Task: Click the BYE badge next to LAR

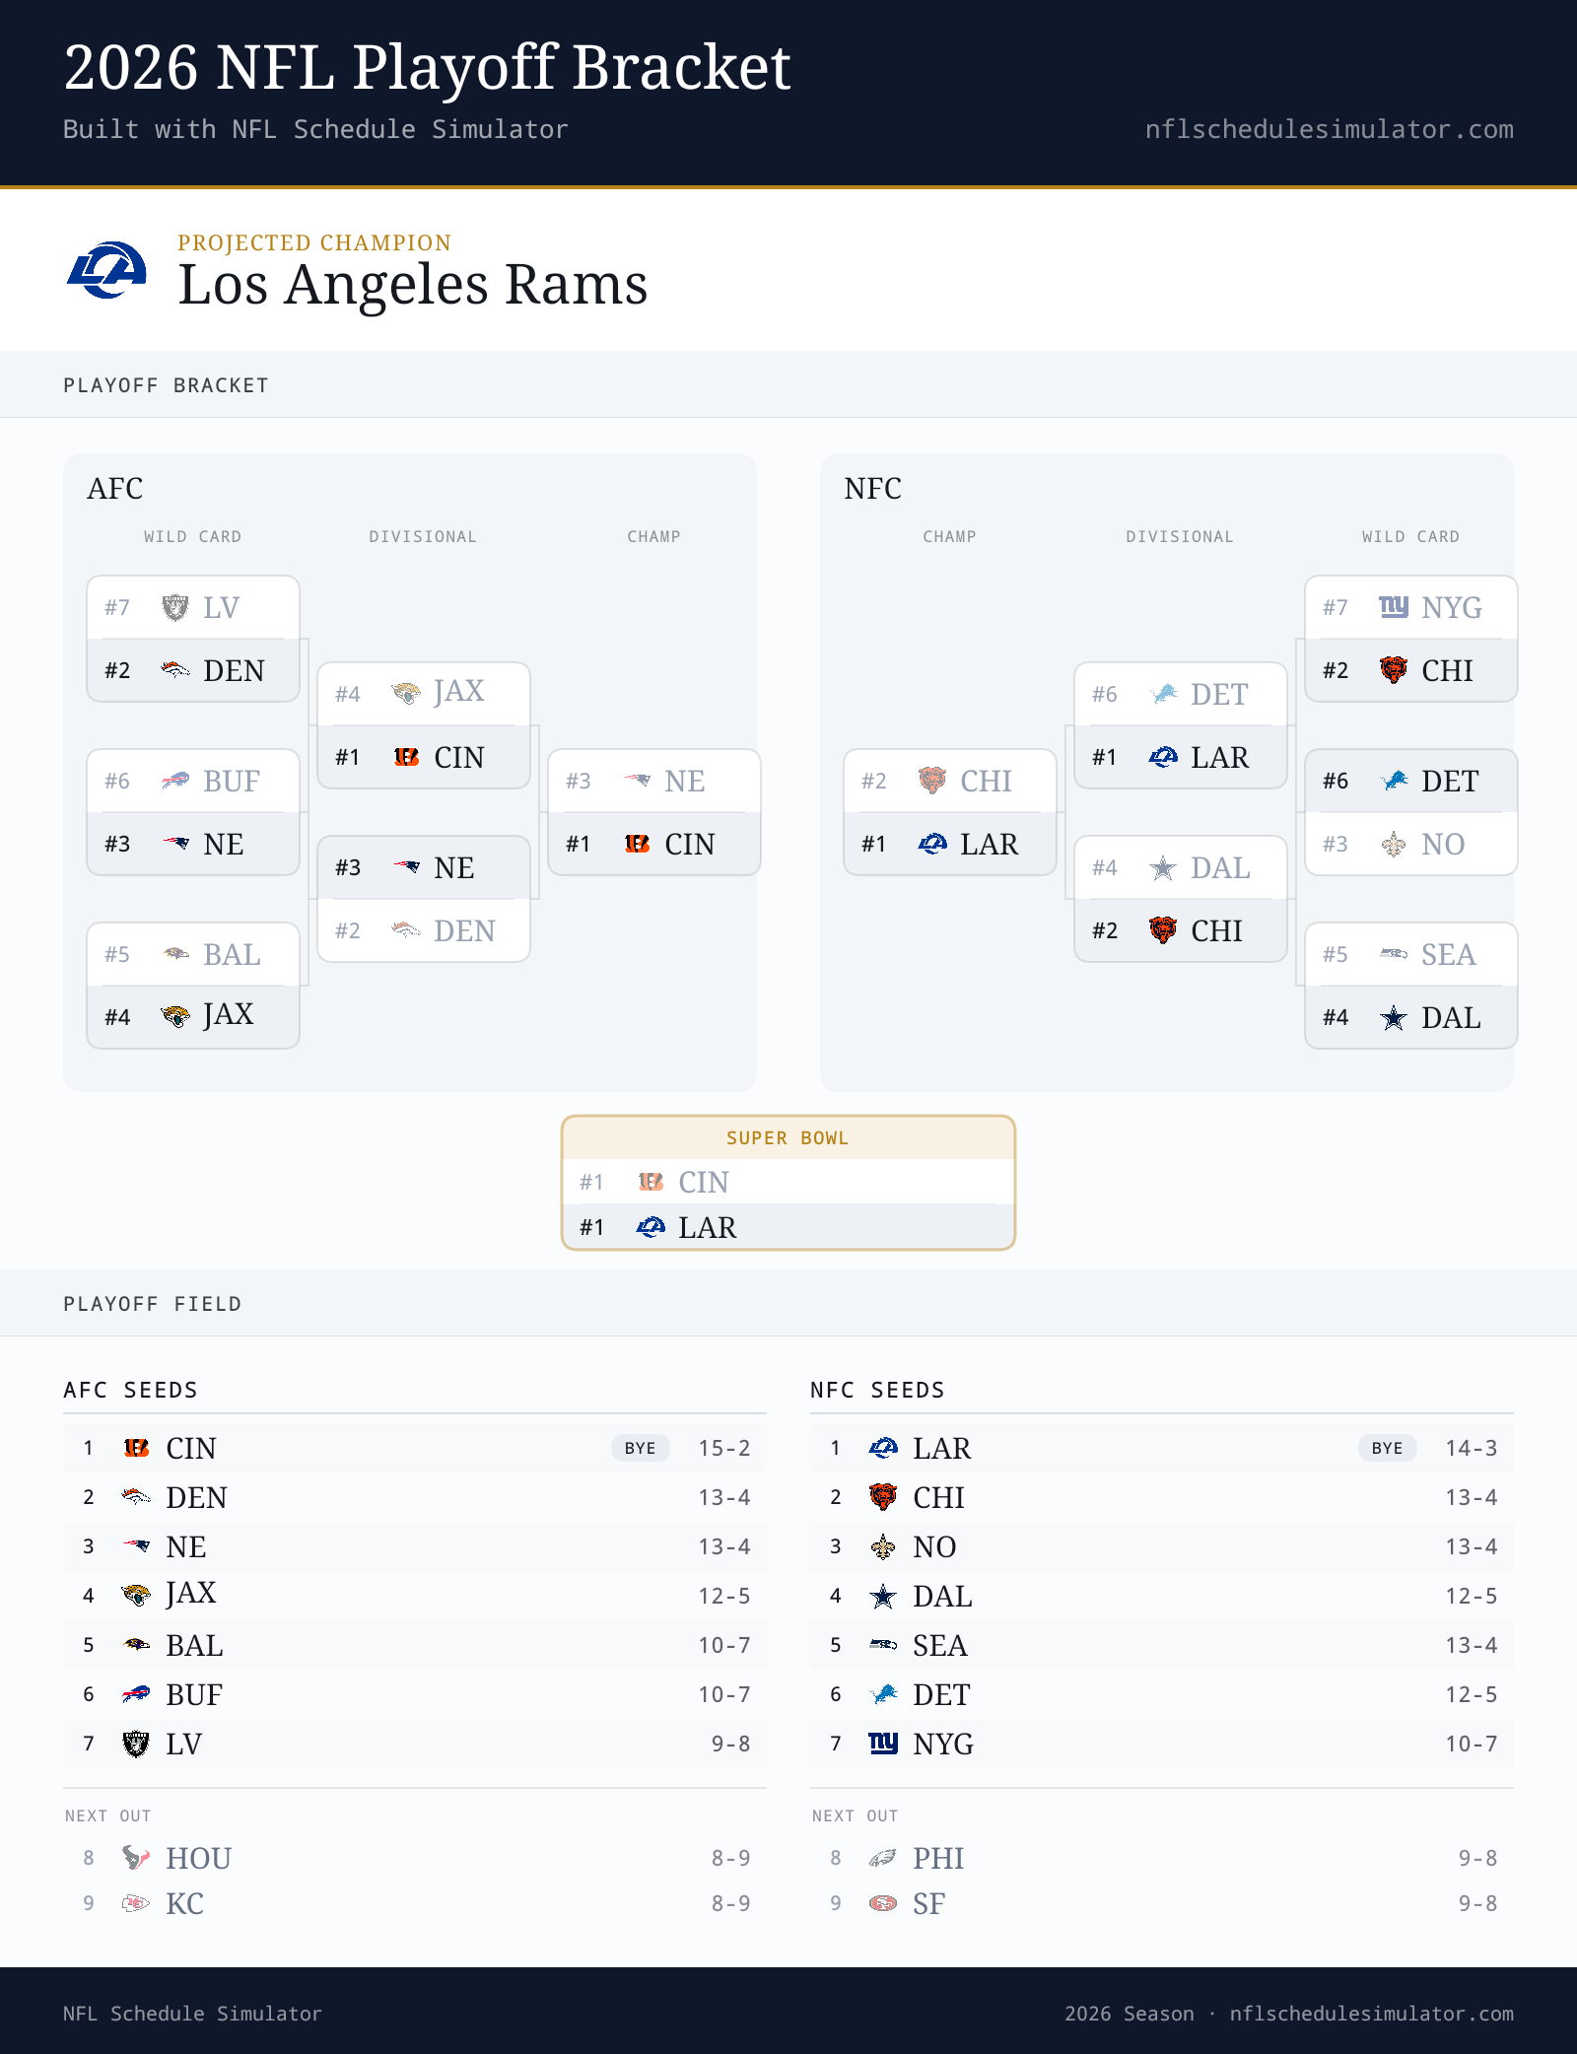Action: click(x=1388, y=1448)
